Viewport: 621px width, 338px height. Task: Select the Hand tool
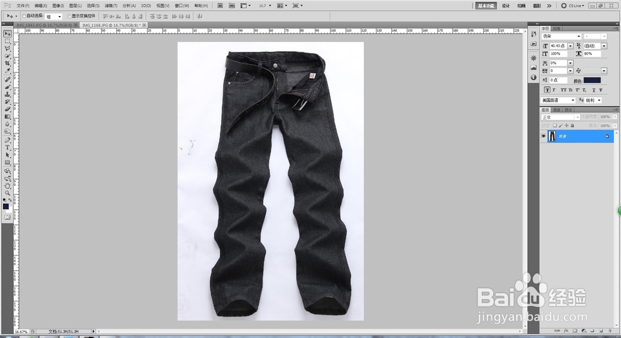pos(7,186)
